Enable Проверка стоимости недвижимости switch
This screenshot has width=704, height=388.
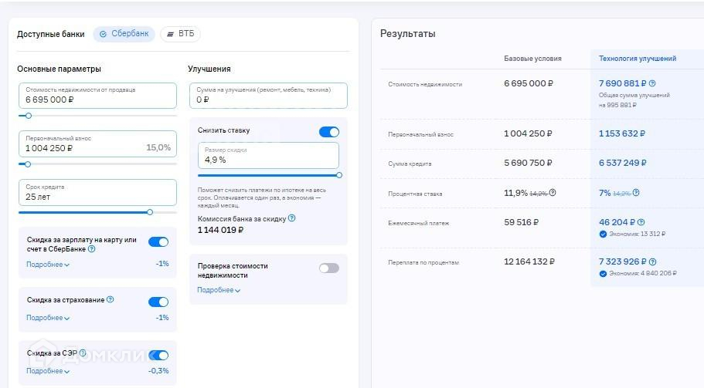329,268
